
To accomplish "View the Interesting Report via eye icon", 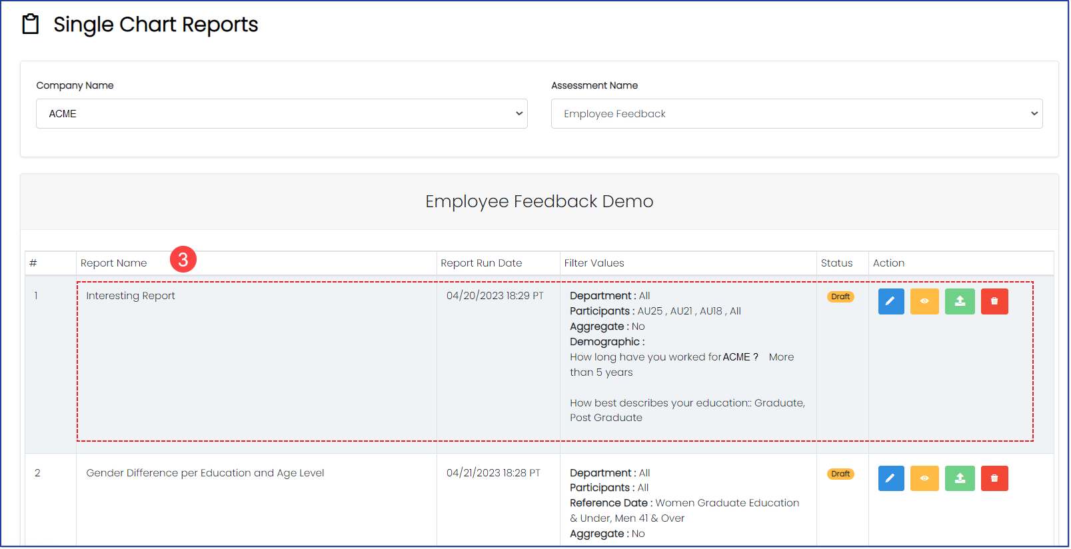I will pyautogui.click(x=924, y=301).
